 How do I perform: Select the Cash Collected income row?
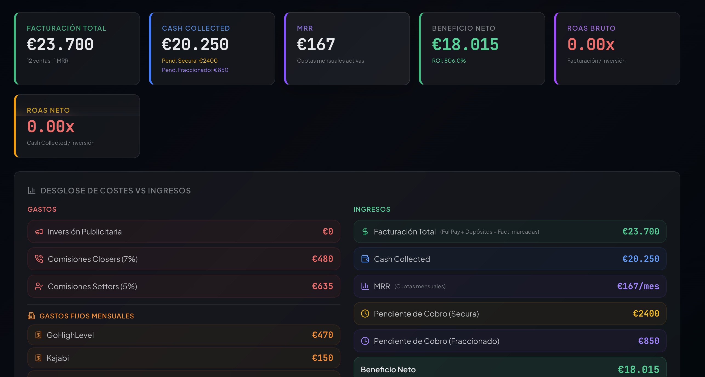(x=510, y=259)
